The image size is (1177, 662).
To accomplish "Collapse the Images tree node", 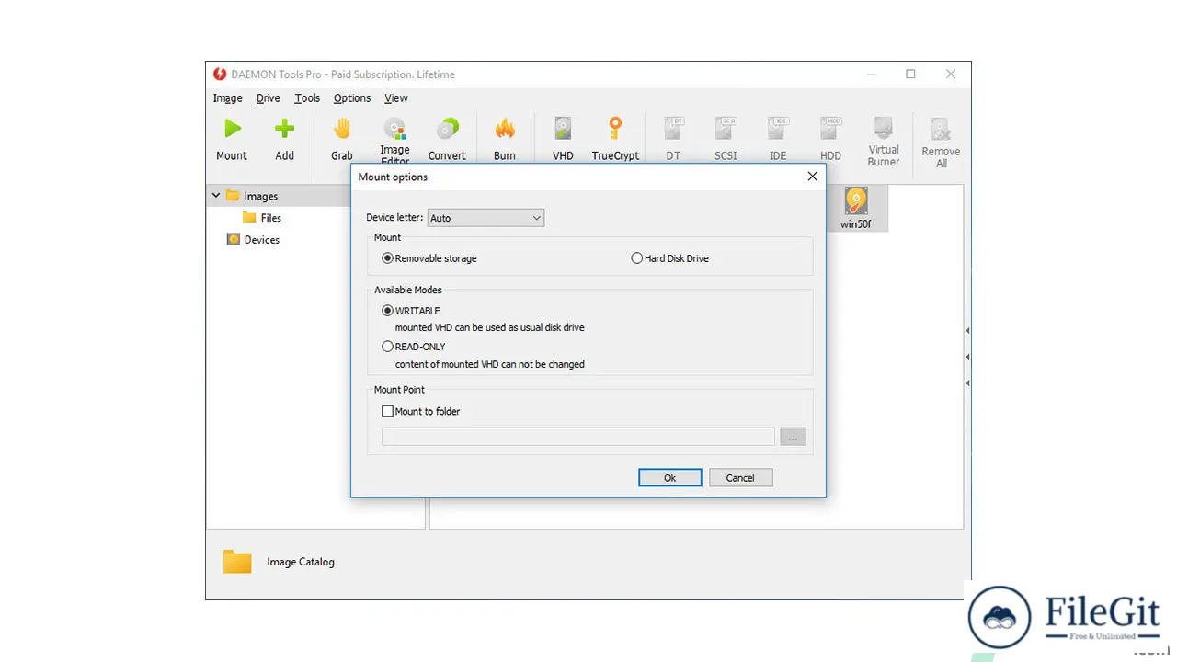I will point(216,196).
